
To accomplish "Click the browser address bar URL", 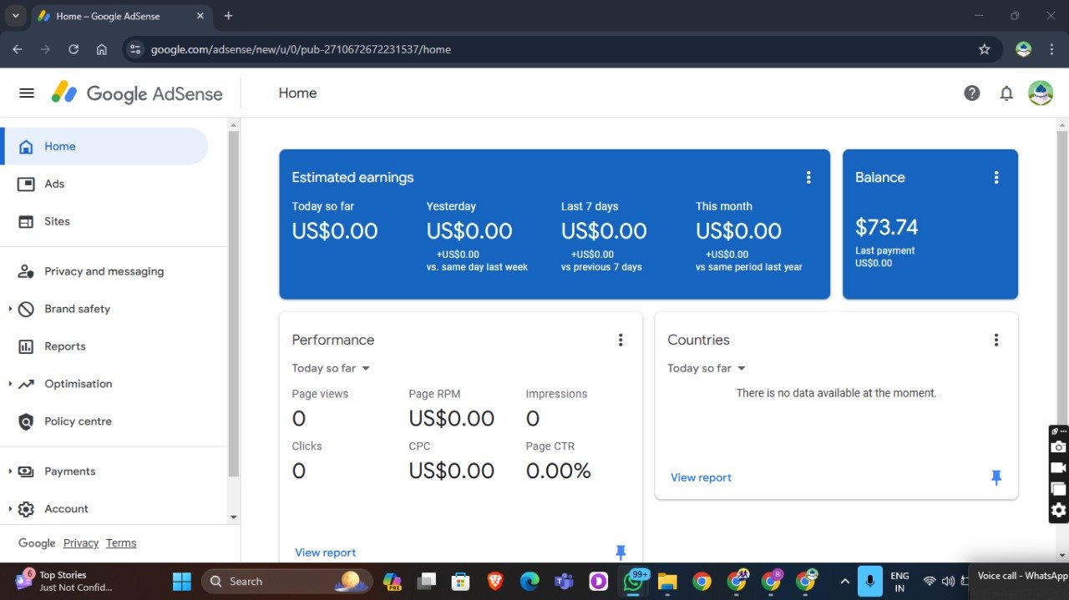I will pos(301,49).
